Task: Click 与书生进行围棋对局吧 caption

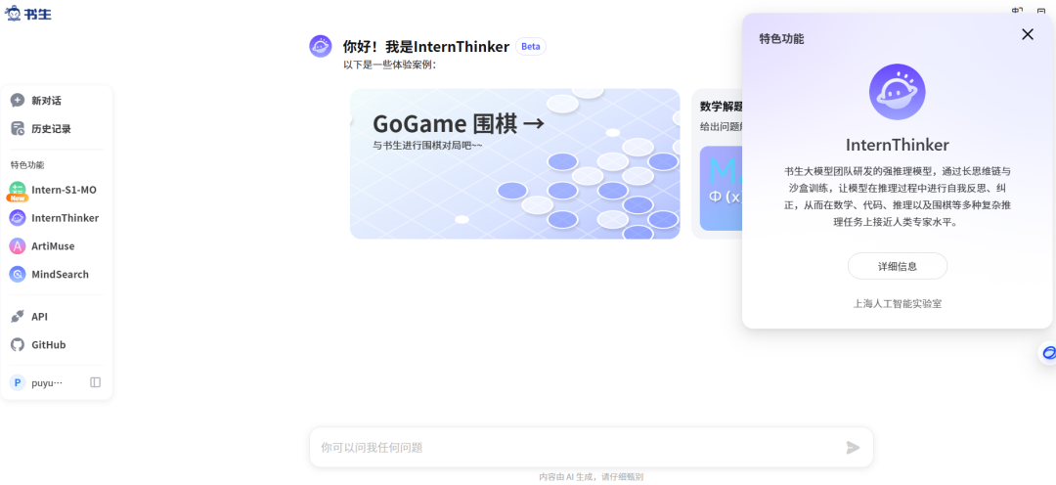Action: pyautogui.click(x=427, y=145)
